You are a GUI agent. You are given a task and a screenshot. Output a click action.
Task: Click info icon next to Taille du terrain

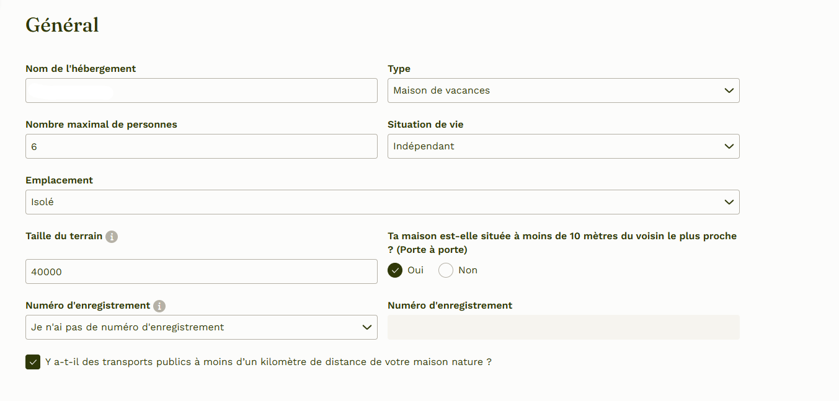tap(112, 237)
